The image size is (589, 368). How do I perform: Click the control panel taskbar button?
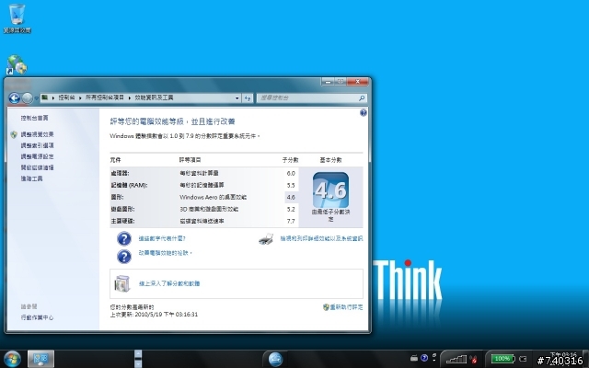click(x=40, y=359)
